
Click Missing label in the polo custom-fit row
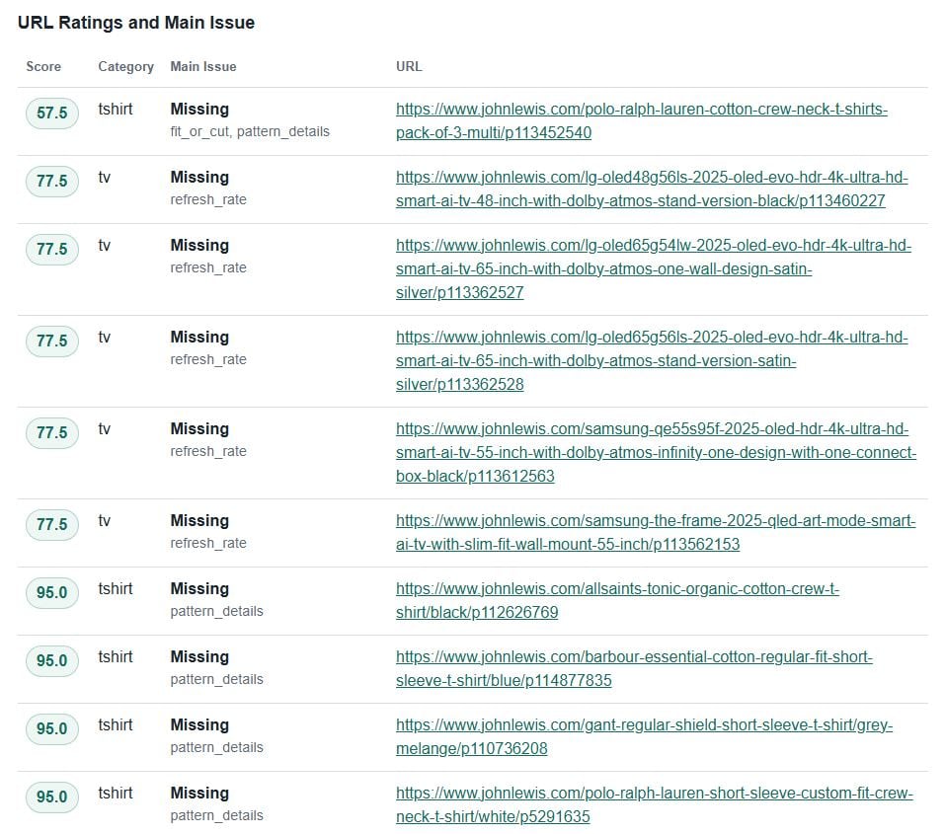199,793
